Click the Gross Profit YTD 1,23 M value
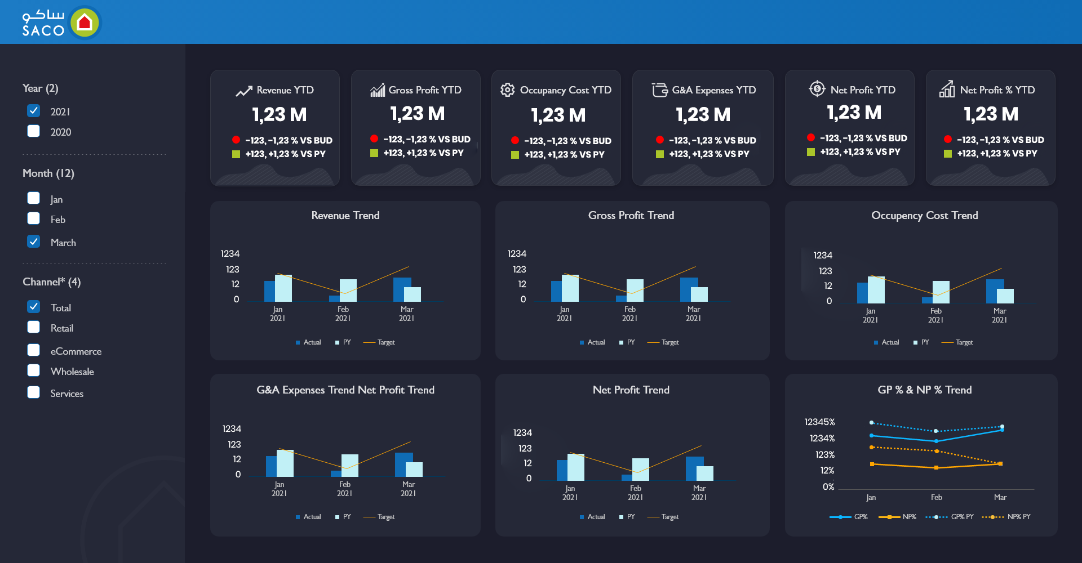Image resolution: width=1082 pixels, height=563 pixels. (418, 114)
